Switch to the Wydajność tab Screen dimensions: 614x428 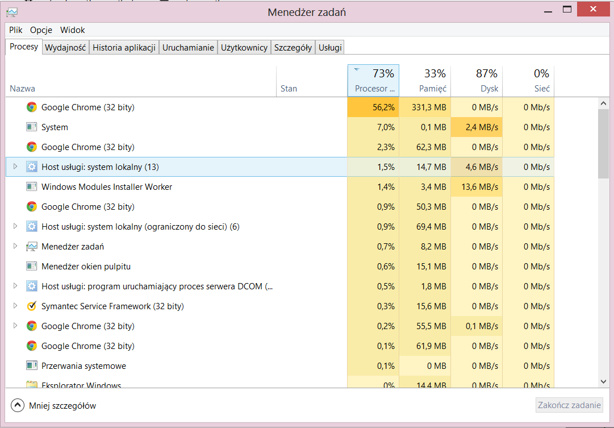pos(65,48)
